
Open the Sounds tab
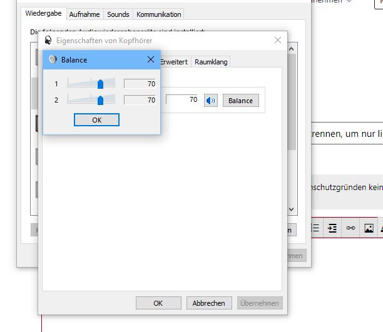point(118,14)
